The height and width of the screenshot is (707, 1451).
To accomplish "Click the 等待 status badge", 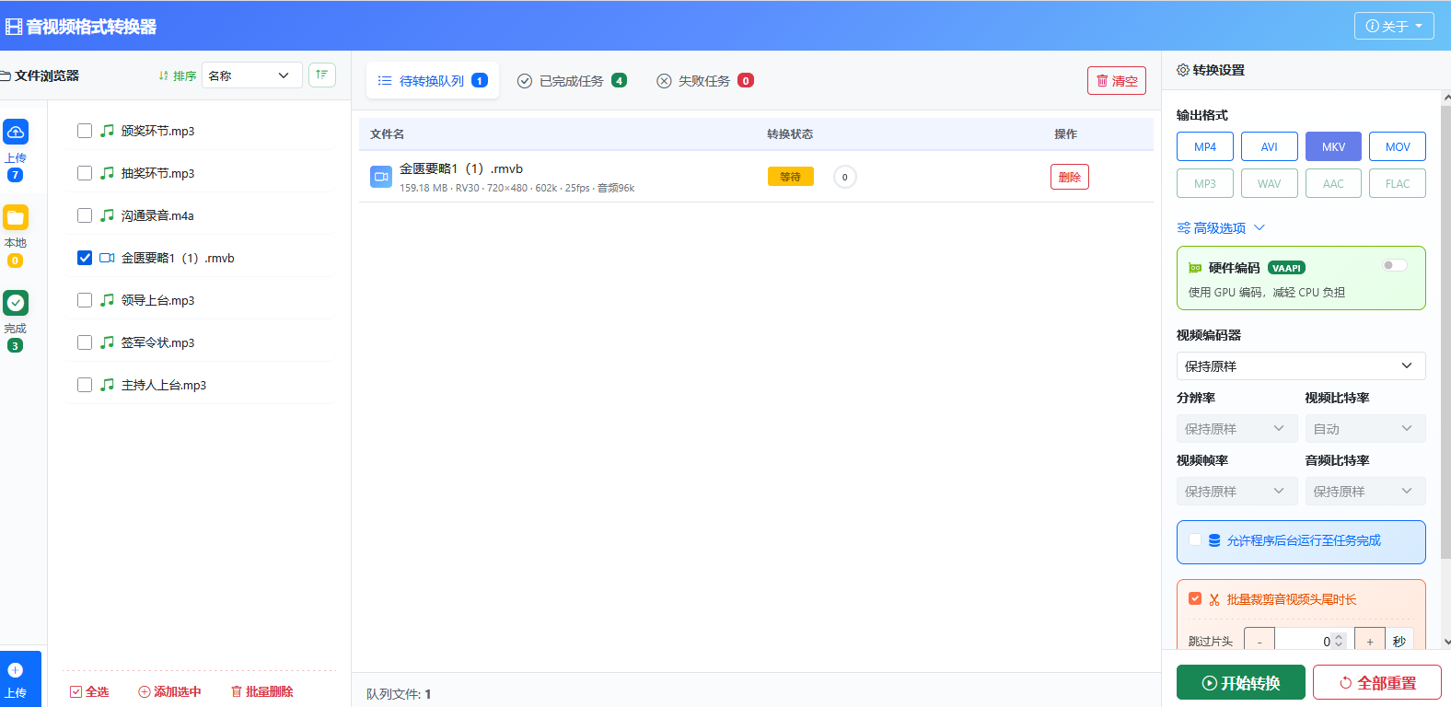I will (790, 177).
